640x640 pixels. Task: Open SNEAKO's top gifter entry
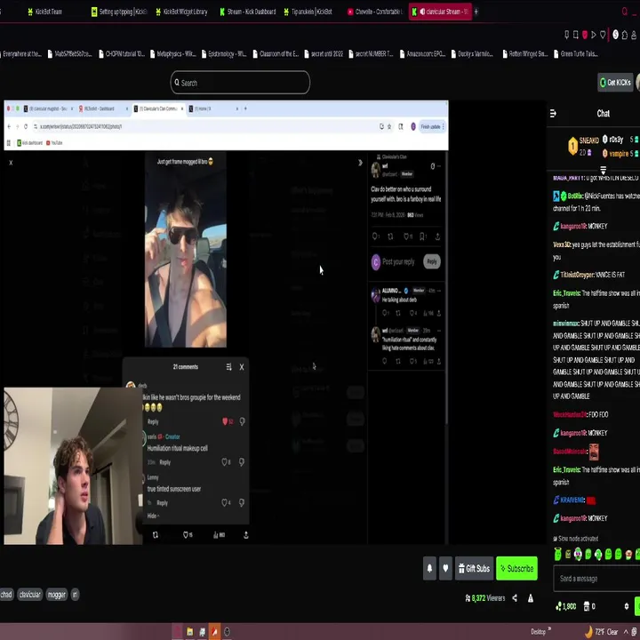584,146
